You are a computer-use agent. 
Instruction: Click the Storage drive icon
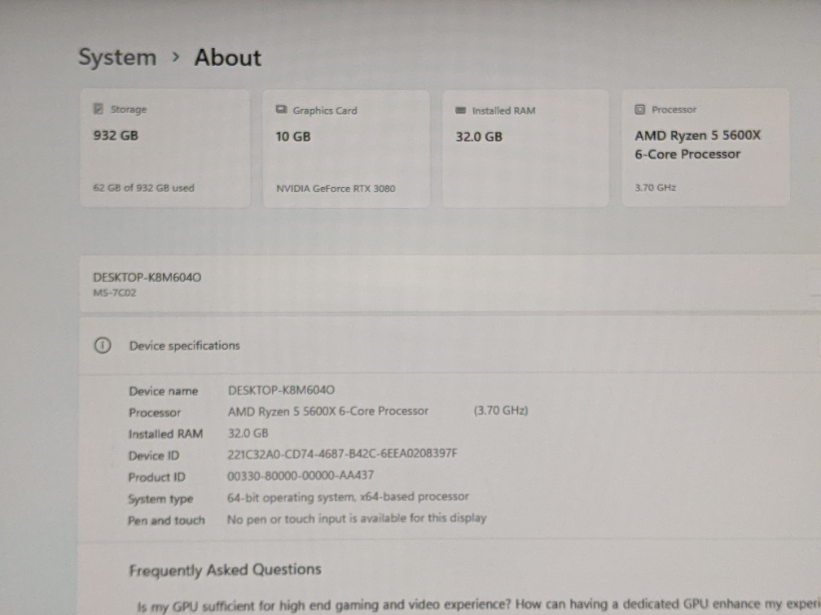pyautogui.click(x=99, y=109)
